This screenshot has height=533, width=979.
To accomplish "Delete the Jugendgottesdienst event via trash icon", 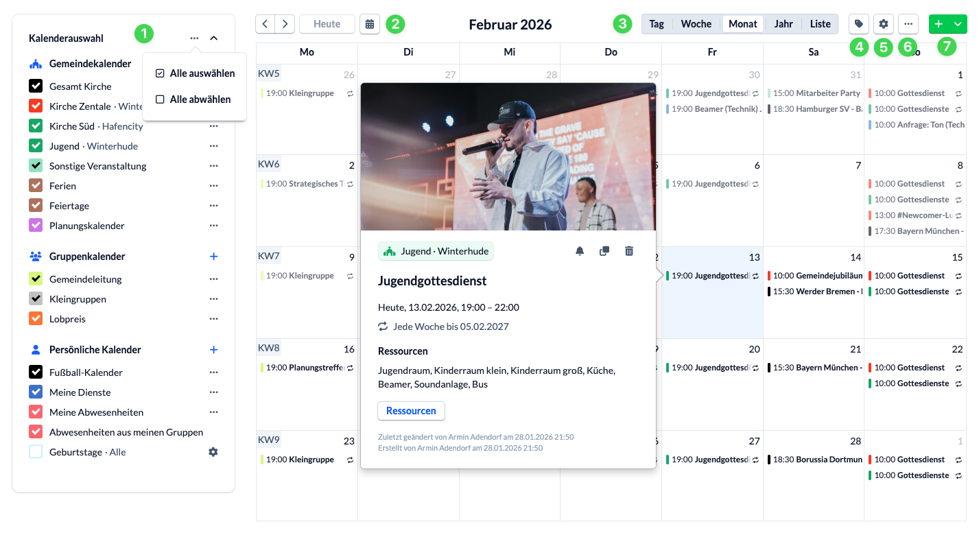I will tap(629, 250).
